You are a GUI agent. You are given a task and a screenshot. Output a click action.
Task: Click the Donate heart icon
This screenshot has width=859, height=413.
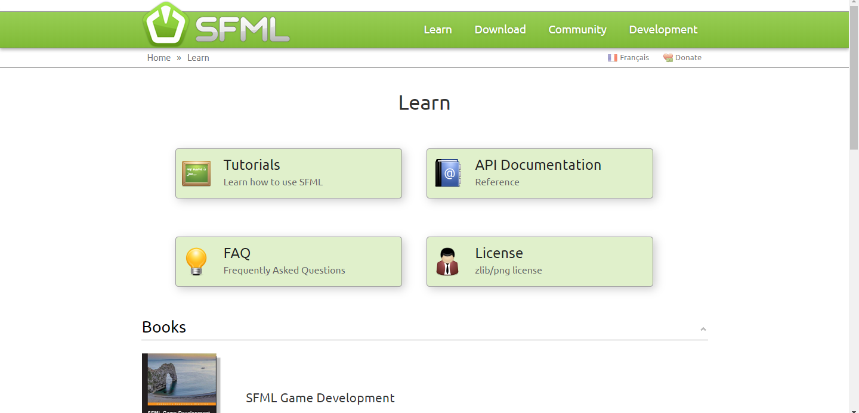coord(668,58)
